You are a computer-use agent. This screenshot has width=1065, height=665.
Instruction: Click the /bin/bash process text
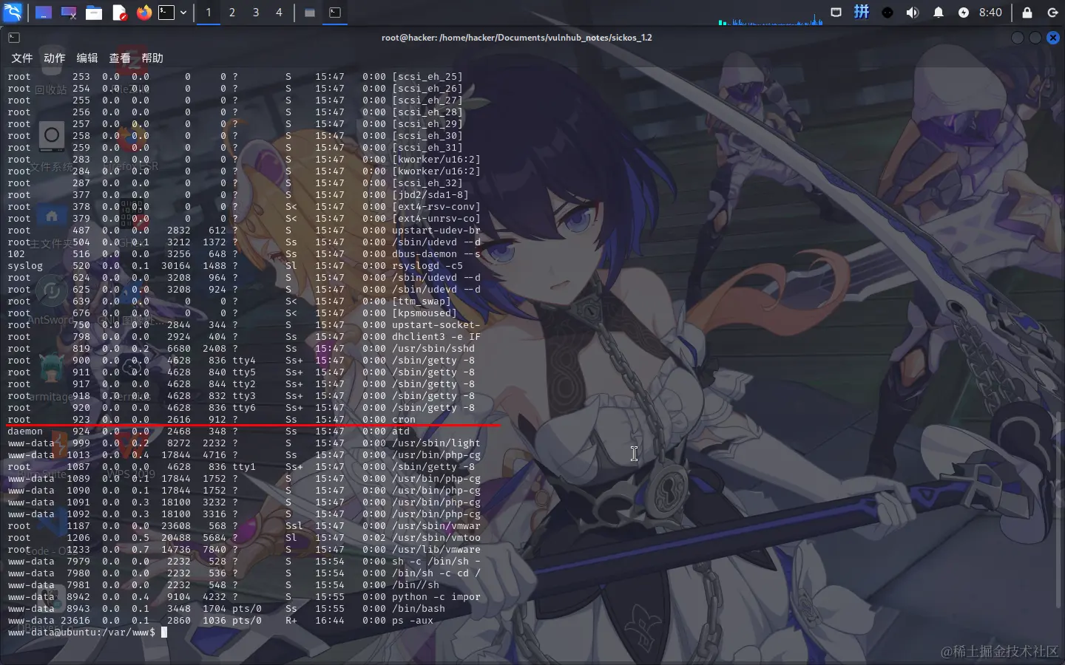point(419,609)
